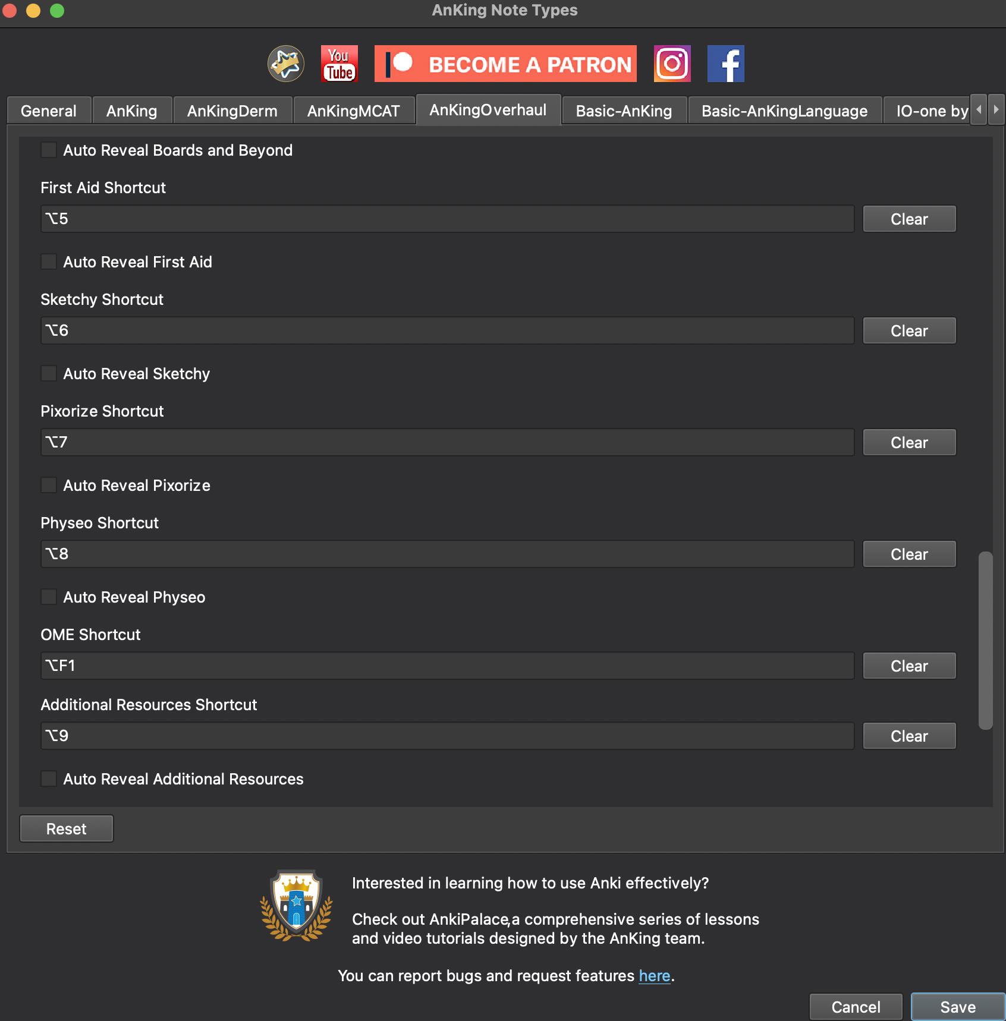Open the AnKingMCAT tab
This screenshot has height=1021, width=1006.
[x=354, y=111]
